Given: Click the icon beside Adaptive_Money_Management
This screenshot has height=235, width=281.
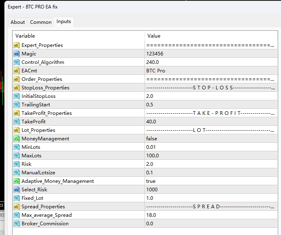Looking at the screenshot, I should [x=17, y=181].
